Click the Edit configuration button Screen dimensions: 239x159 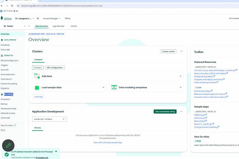pyautogui.click(x=55, y=68)
